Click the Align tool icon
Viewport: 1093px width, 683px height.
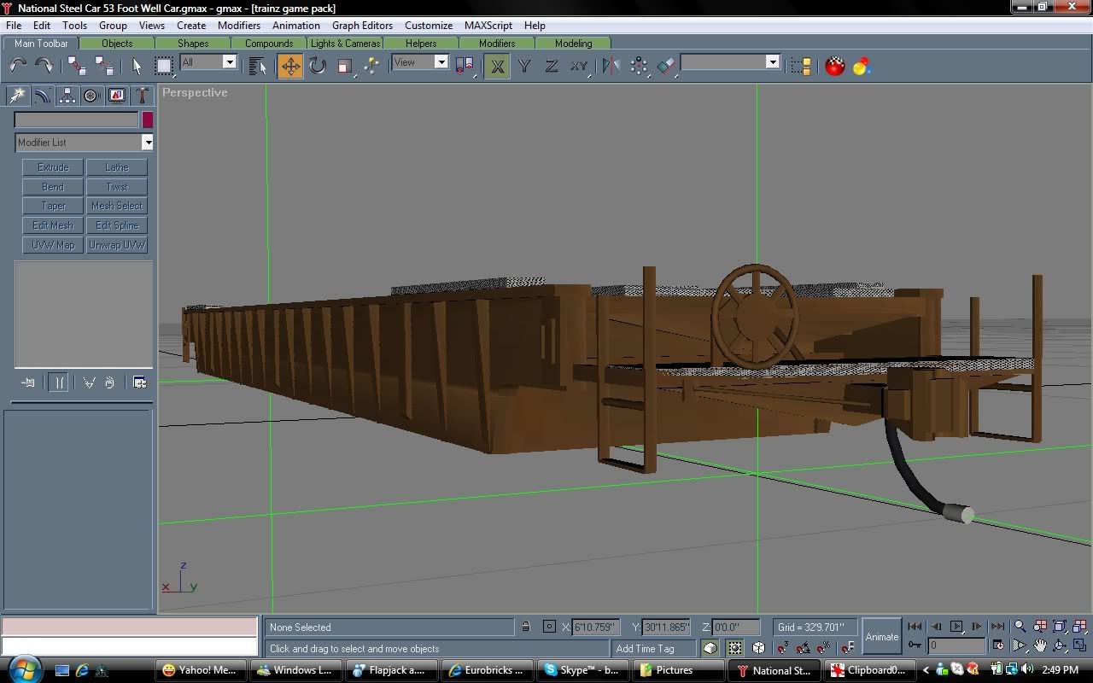pos(666,66)
